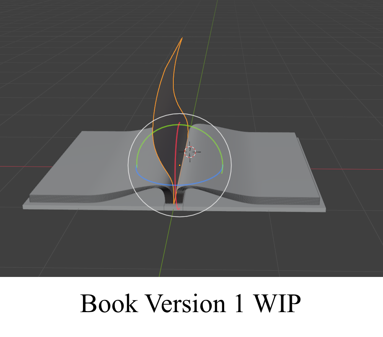
Task: Click the orange origin dot of selected page
Action: pyautogui.click(x=180, y=165)
